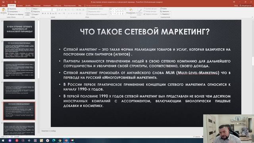Open the View (Вид) tab
254x143 pixels.
(x=80, y=6)
